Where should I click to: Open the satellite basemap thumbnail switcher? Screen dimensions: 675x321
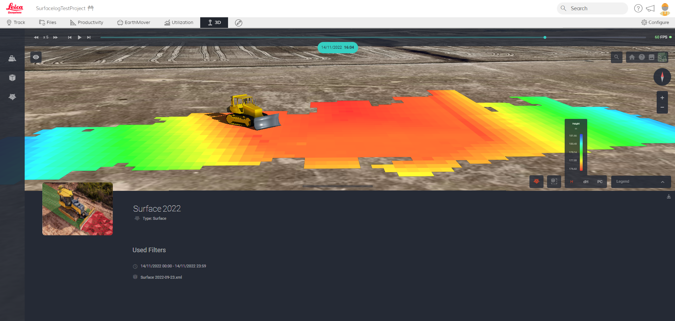662,57
